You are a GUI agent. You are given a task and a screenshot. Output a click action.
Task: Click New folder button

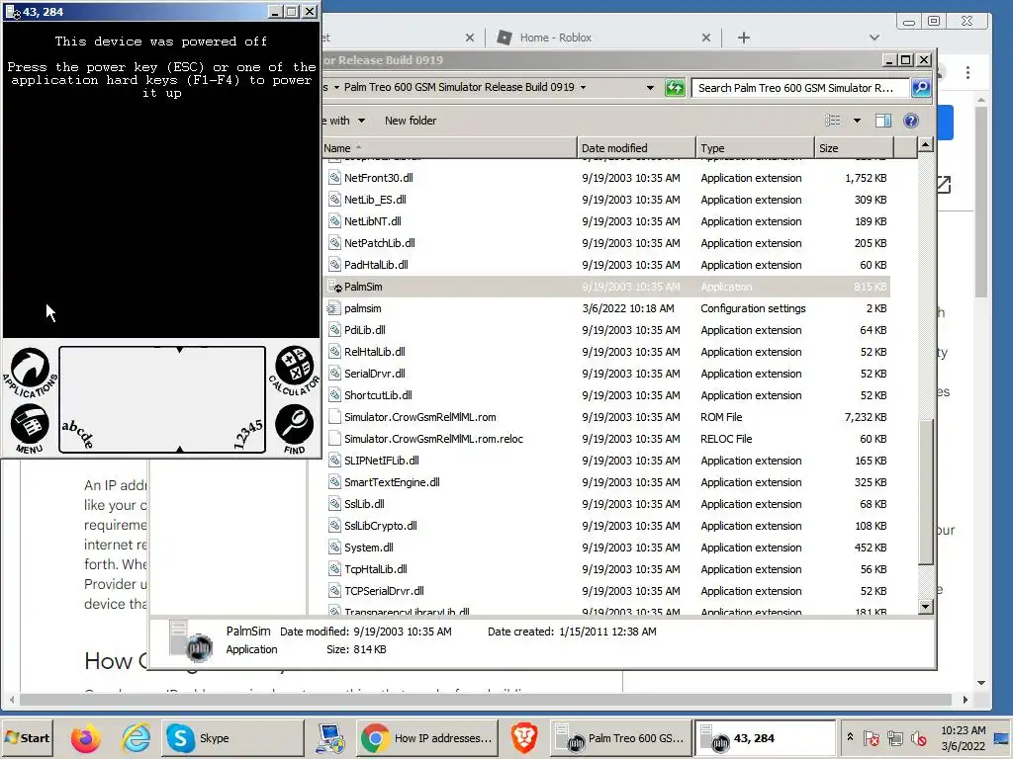tap(411, 121)
